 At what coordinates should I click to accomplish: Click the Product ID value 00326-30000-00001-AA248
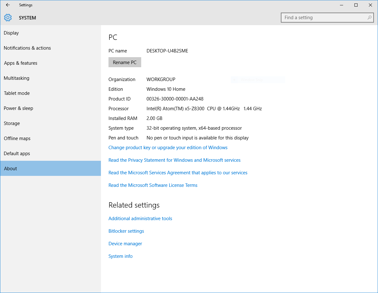click(175, 99)
